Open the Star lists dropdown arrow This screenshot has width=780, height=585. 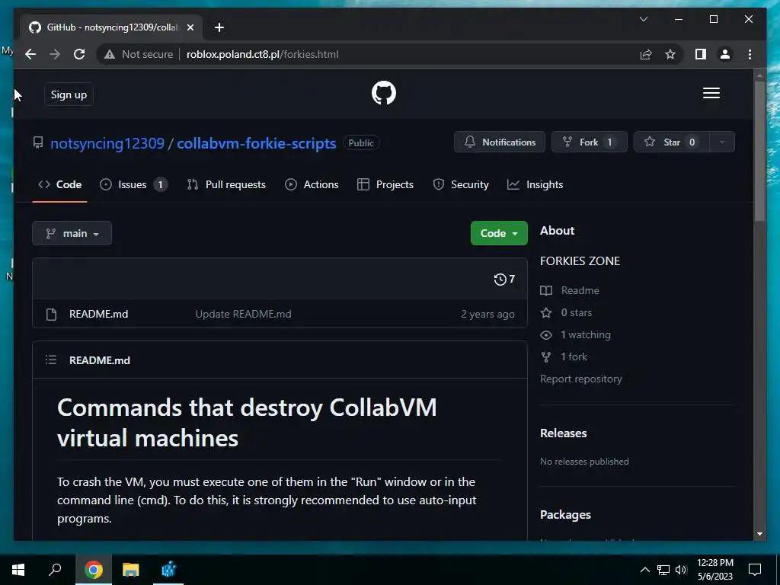(722, 142)
